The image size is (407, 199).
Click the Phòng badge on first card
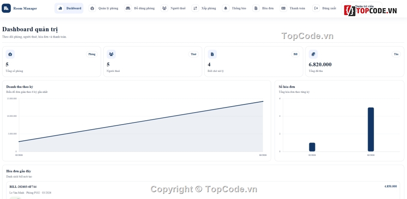92,54
